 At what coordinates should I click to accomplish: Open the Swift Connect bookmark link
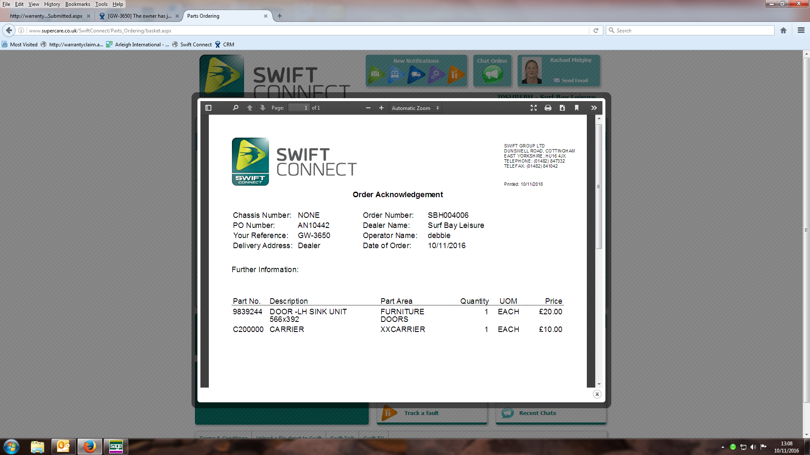[196, 45]
